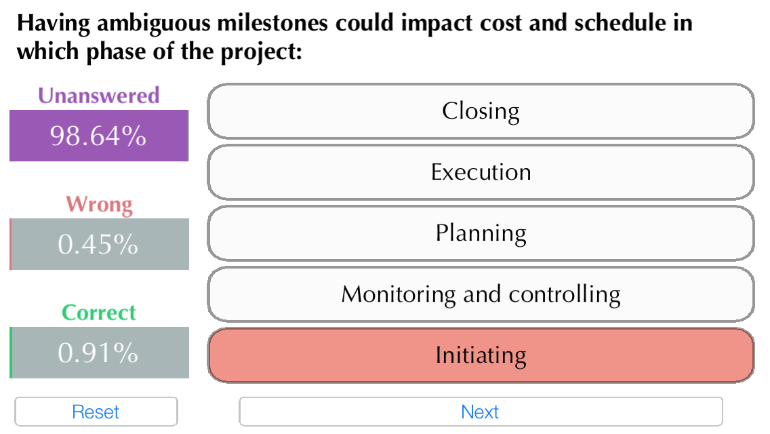Screen dimensions: 770x434
Task: Click the highlighted Initiating answer
Action: click(481, 355)
